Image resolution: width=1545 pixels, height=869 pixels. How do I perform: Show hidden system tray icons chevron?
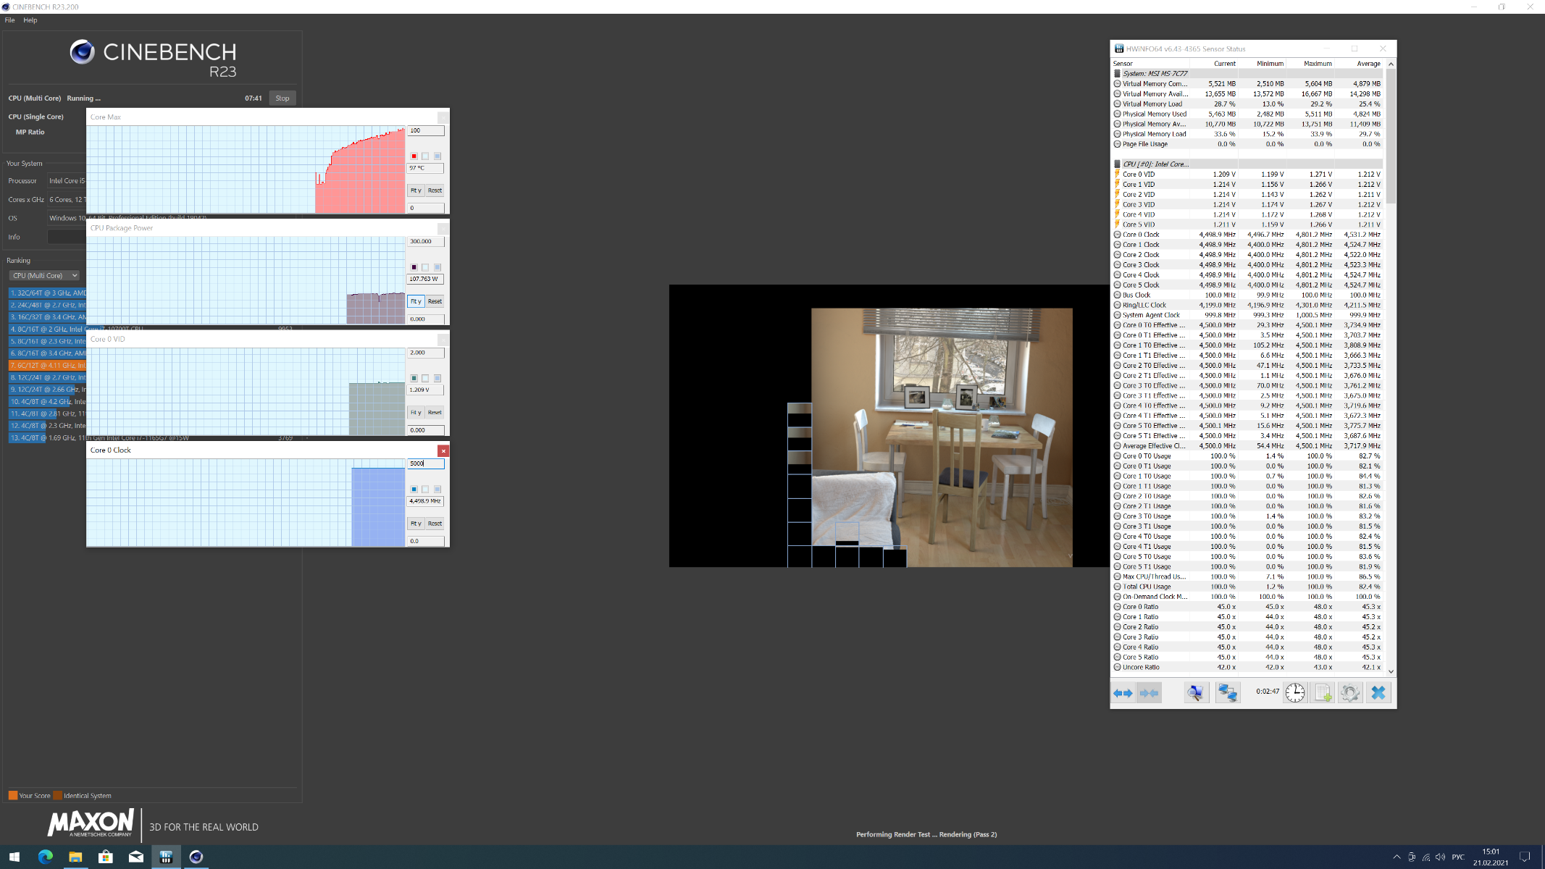pyautogui.click(x=1397, y=857)
